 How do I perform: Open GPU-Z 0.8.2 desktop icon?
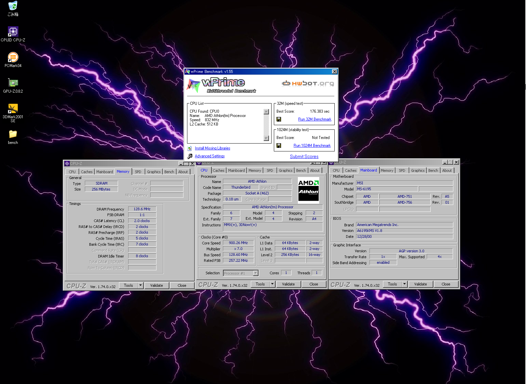tap(13, 85)
